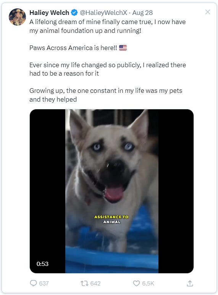This screenshot has width=218, height=295.
Task: Play the dog video
Action: point(111,191)
